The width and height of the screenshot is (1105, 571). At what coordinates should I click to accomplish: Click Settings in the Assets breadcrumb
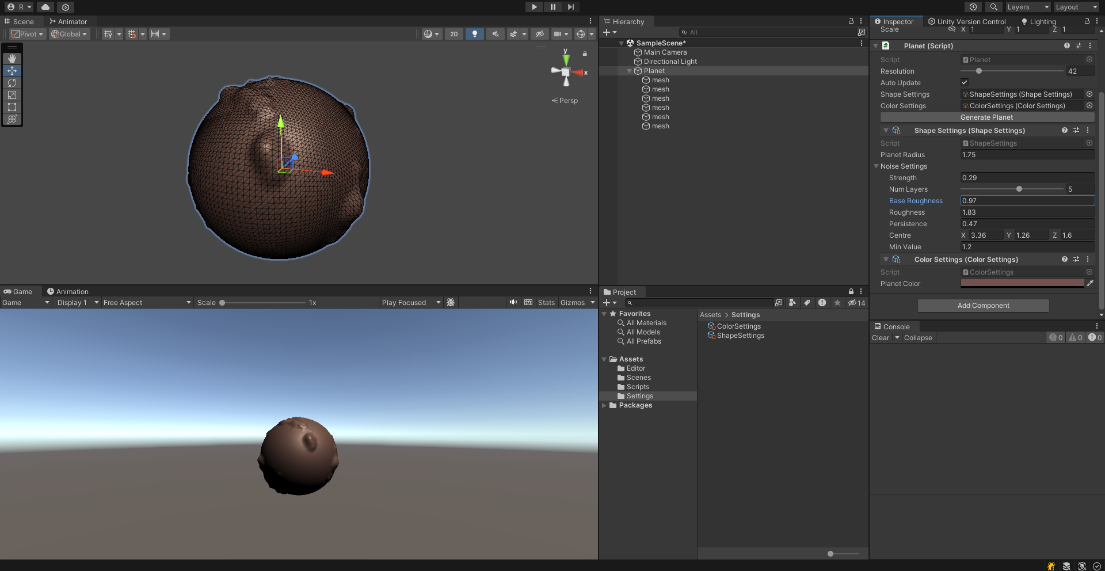745,315
